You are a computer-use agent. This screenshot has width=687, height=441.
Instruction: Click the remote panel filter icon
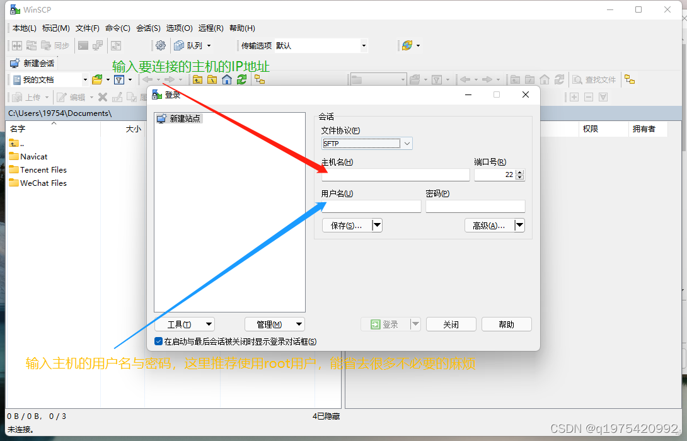(x=437, y=80)
